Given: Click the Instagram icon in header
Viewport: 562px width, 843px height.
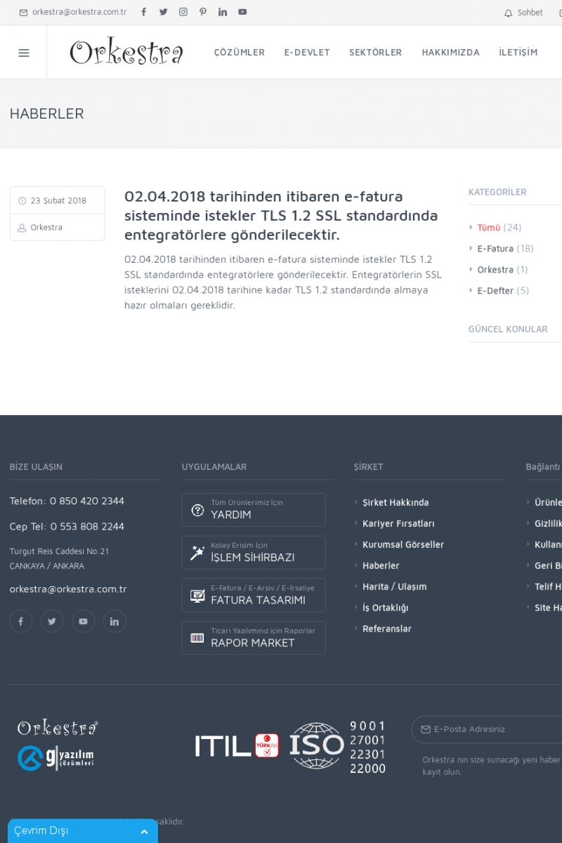Looking at the screenshot, I should pos(183,12).
